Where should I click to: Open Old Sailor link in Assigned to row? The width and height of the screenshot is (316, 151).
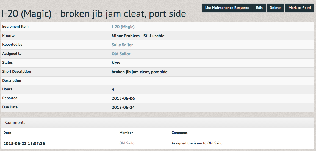point(121,54)
